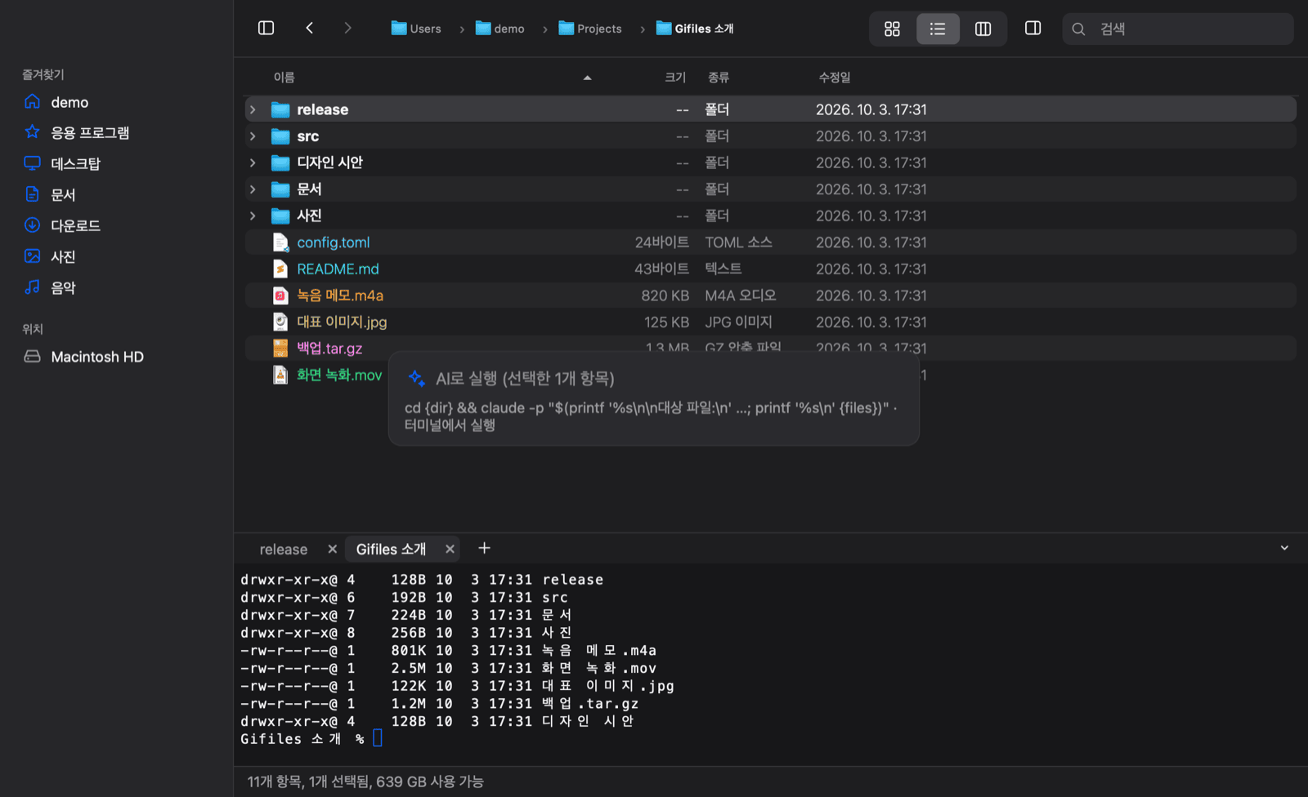Expand the release folder
The image size is (1308, 797).
(x=253, y=109)
